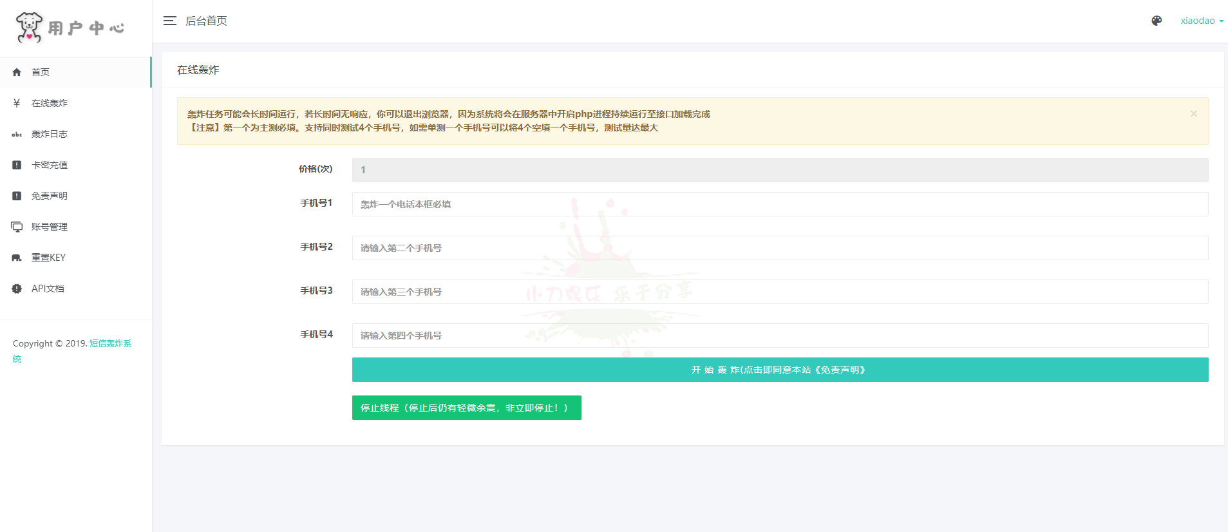Click into the 手机号3 input field
Image resolution: width=1228 pixels, height=532 pixels.
point(780,292)
